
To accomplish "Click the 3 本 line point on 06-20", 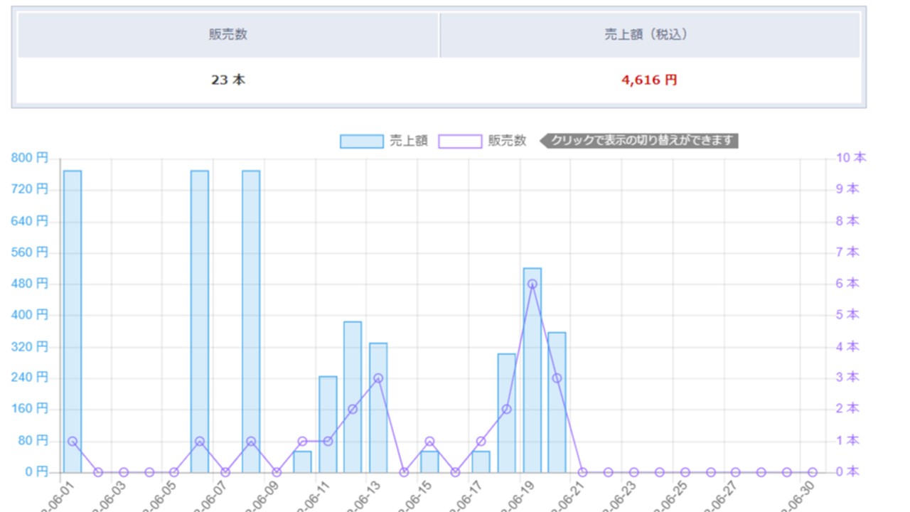I will tap(557, 378).
